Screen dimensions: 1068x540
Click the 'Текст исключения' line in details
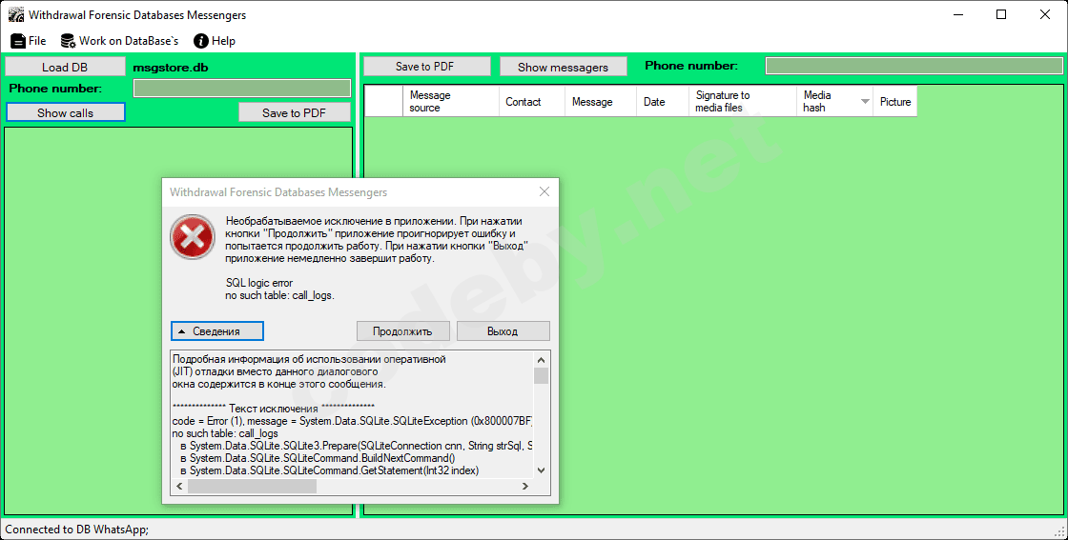point(273,409)
